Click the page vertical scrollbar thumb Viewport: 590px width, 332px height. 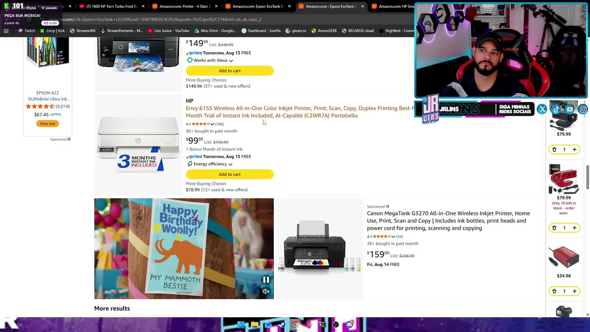pos(588,177)
